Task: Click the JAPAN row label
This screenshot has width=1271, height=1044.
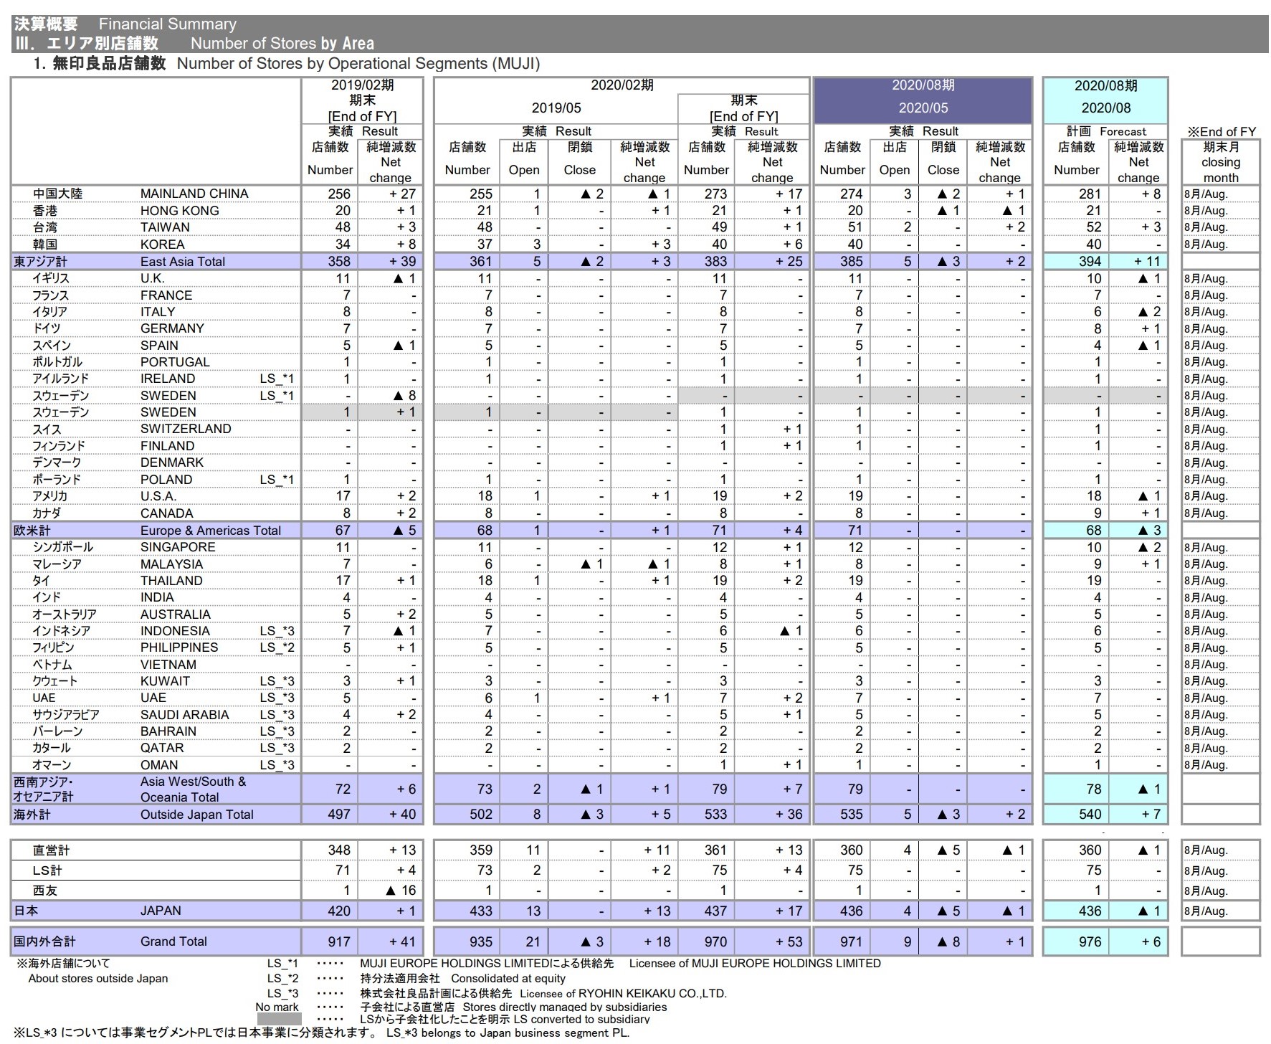Action: (161, 911)
